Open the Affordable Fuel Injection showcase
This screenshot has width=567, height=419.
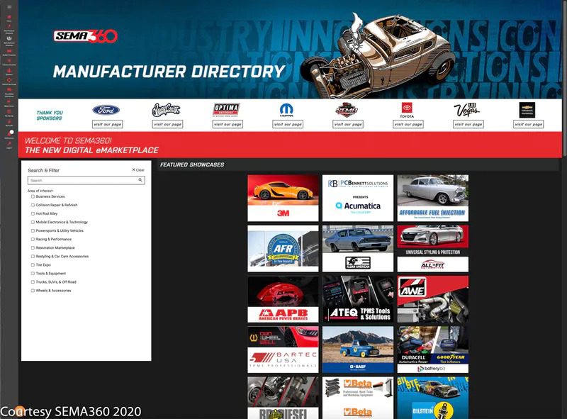point(432,198)
